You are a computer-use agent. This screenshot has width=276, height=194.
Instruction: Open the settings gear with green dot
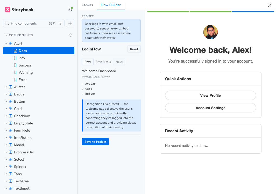[70, 10]
